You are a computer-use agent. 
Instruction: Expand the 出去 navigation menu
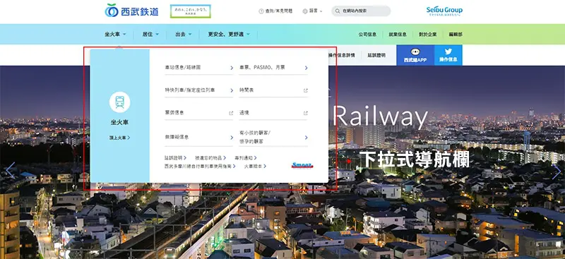184,34
